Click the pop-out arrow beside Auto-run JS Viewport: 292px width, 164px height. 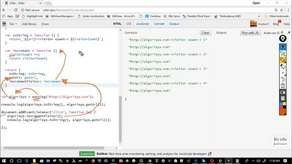[289, 33]
